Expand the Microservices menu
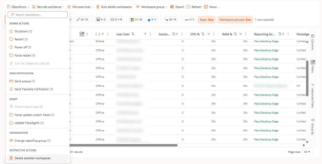322x164 pixels. pos(80,7)
